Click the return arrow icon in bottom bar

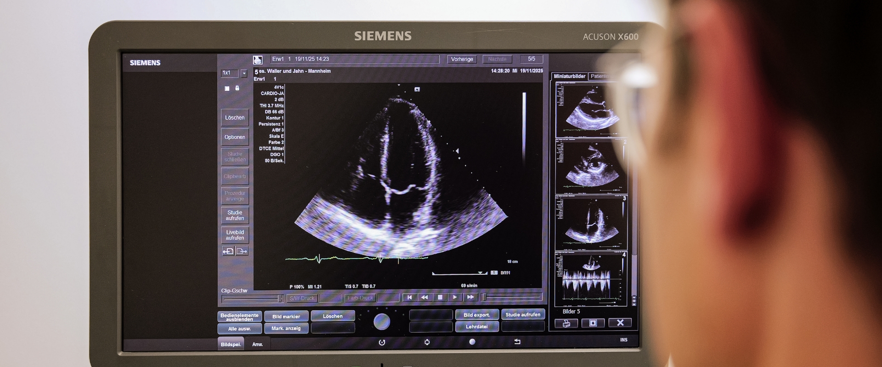coord(517,341)
